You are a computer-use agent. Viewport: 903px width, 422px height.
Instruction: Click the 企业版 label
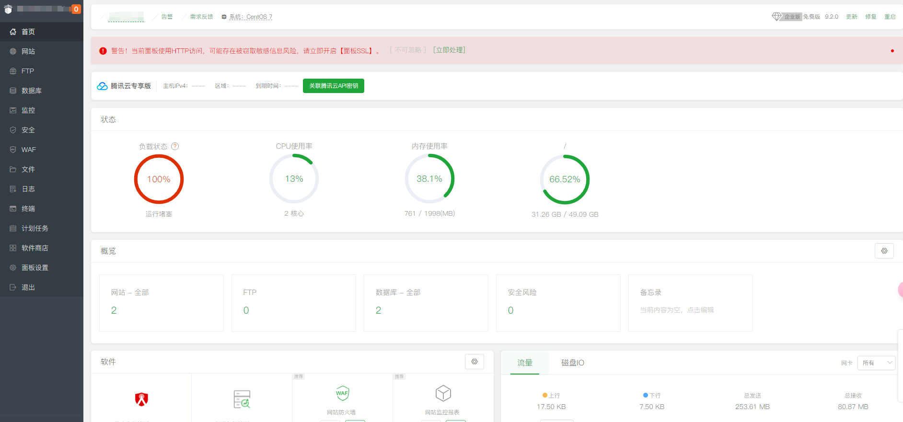(792, 17)
